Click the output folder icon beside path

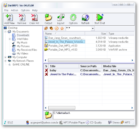tap(48, 115)
